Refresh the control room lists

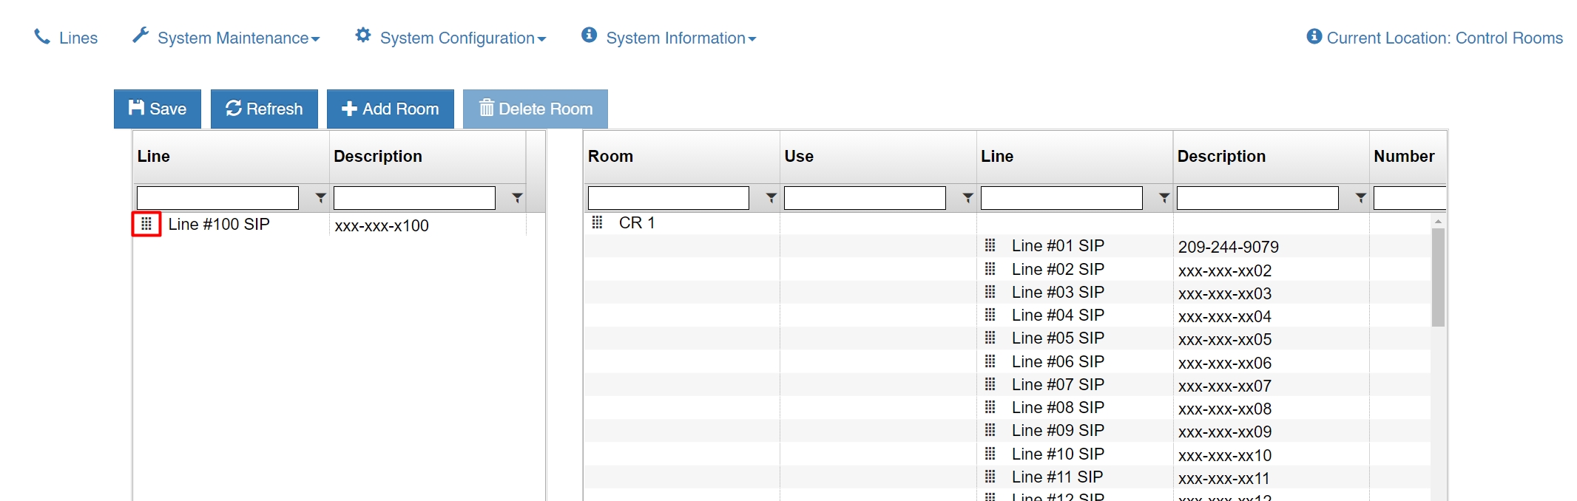(264, 109)
